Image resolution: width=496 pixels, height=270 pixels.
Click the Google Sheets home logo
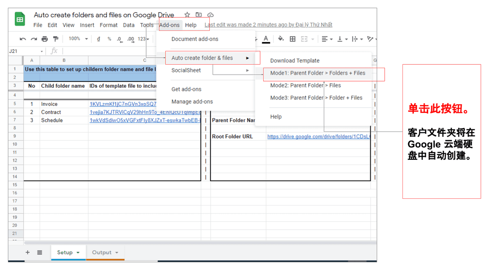click(20, 20)
